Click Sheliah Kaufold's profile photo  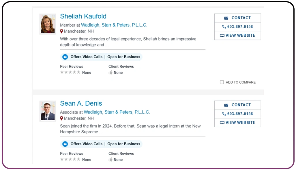click(48, 24)
